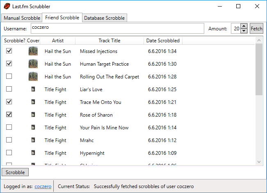Tick the checkbox for Your Pain Is Mine Now
Screen dimensions: 267x193
point(9,127)
